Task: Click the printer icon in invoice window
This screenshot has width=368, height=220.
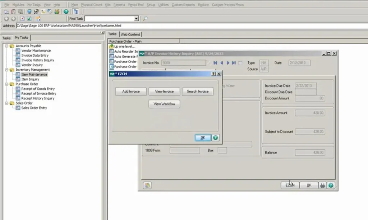Action: pyautogui.click(x=322, y=185)
